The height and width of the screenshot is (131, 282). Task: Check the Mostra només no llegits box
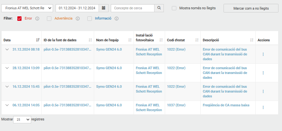174,8
